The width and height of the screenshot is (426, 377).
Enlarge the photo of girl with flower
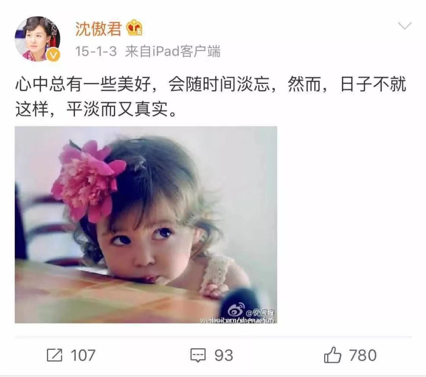click(146, 225)
